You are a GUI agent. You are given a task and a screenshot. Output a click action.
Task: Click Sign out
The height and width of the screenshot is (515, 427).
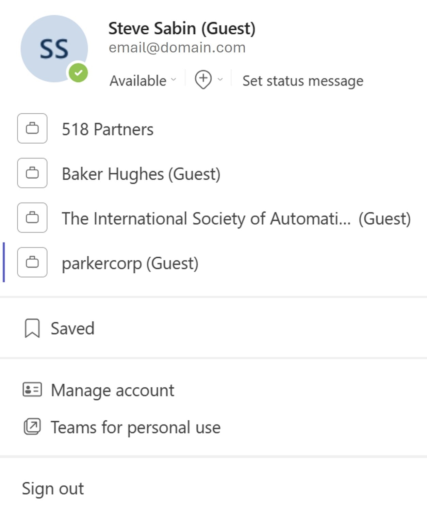click(53, 488)
